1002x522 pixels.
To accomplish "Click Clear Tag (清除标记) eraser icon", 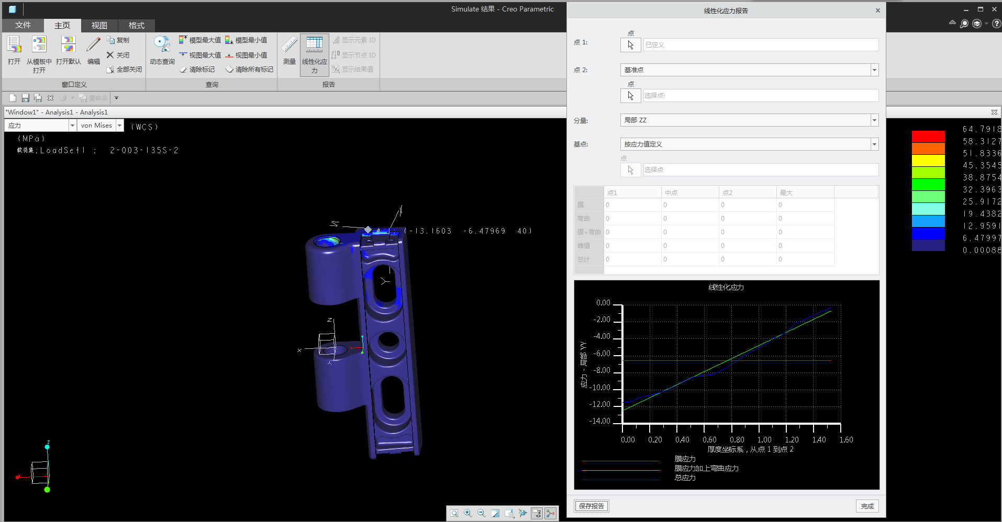I will (197, 69).
